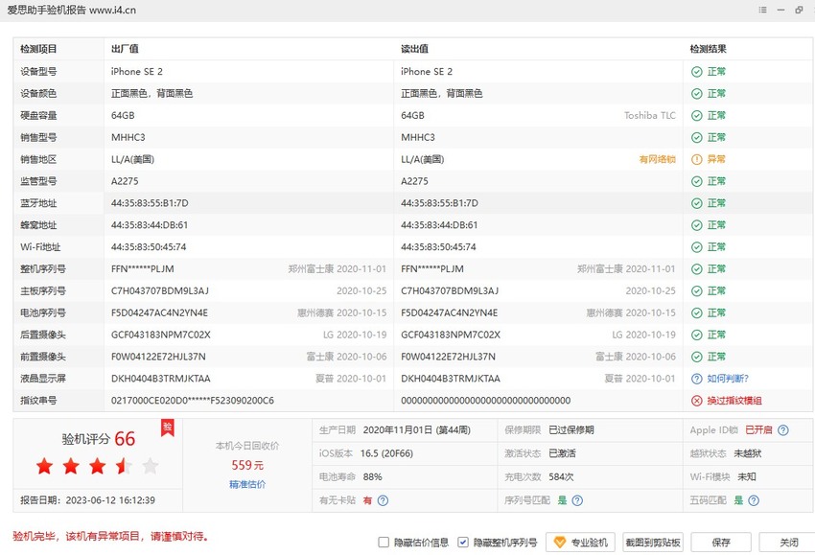Click the green check icon in the 蓝牙地址 row
Screen dimensions: 815x555
point(696,203)
